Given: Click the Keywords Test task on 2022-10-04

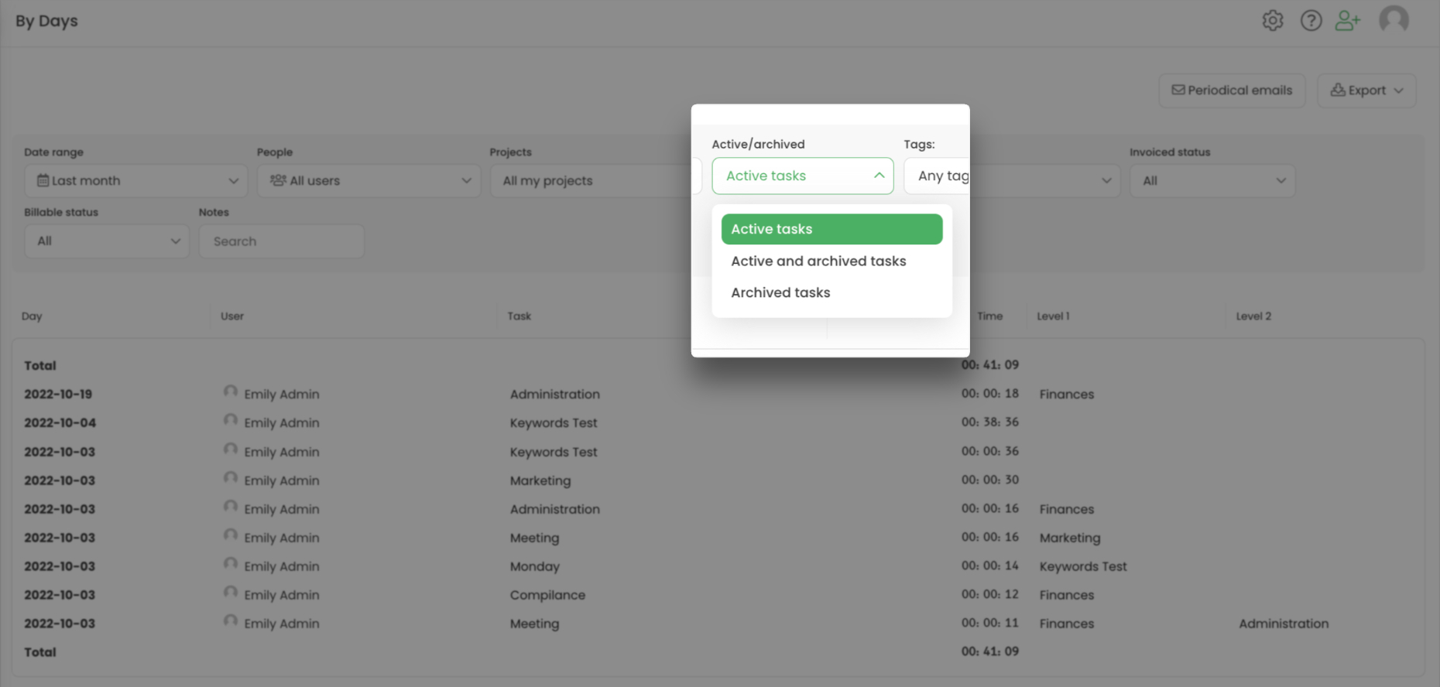Looking at the screenshot, I should click(x=554, y=422).
